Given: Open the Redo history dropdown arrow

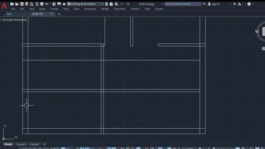Looking at the screenshot, I should 125,4.
